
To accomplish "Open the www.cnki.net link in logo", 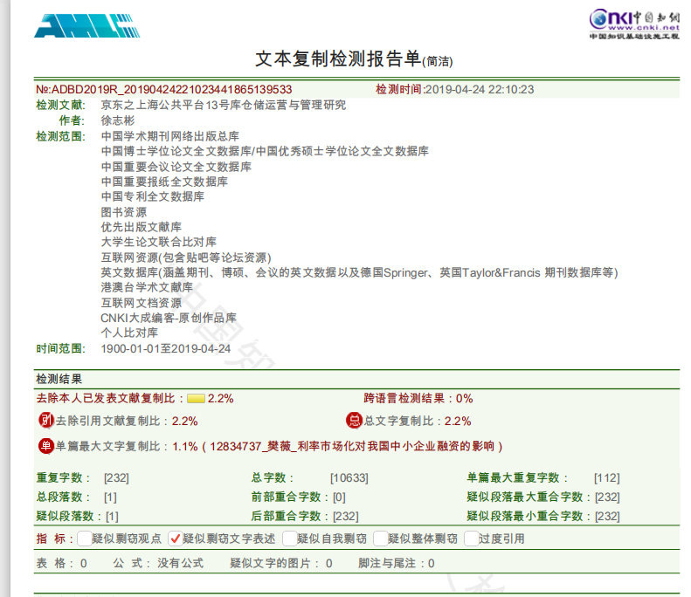I will click(644, 27).
